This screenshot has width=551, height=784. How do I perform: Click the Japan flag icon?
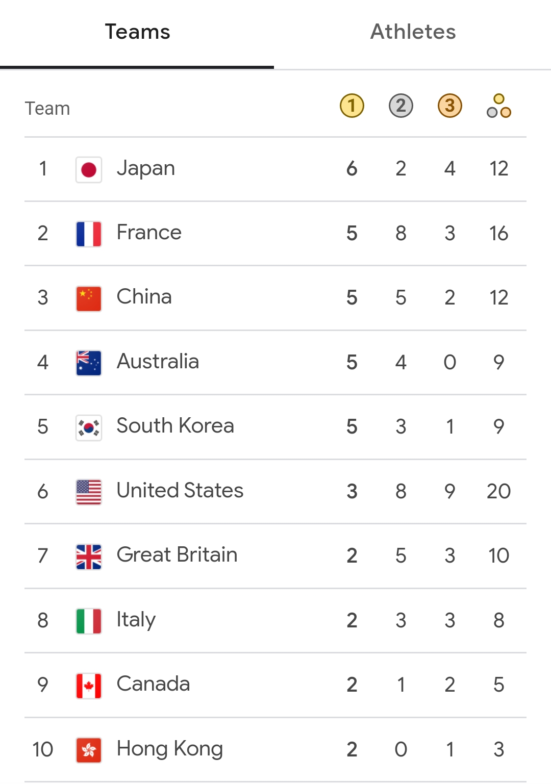[x=89, y=169]
